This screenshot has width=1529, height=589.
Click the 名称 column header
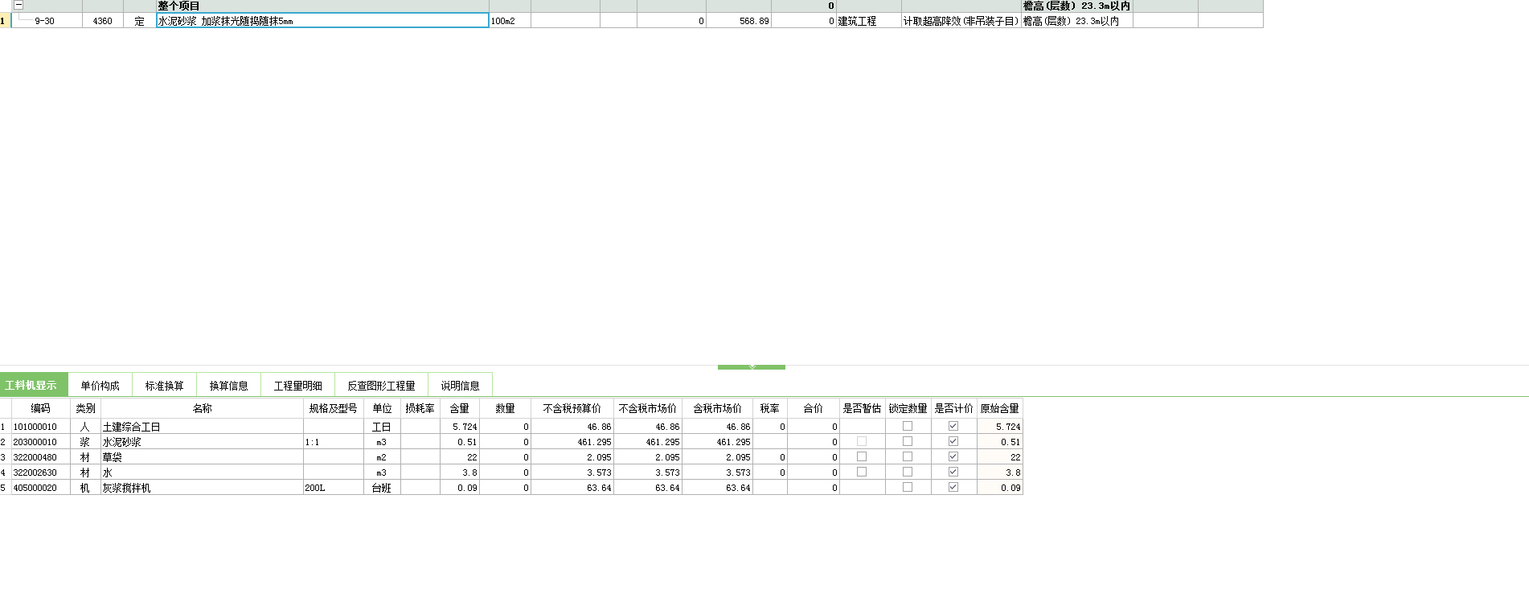click(x=202, y=408)
